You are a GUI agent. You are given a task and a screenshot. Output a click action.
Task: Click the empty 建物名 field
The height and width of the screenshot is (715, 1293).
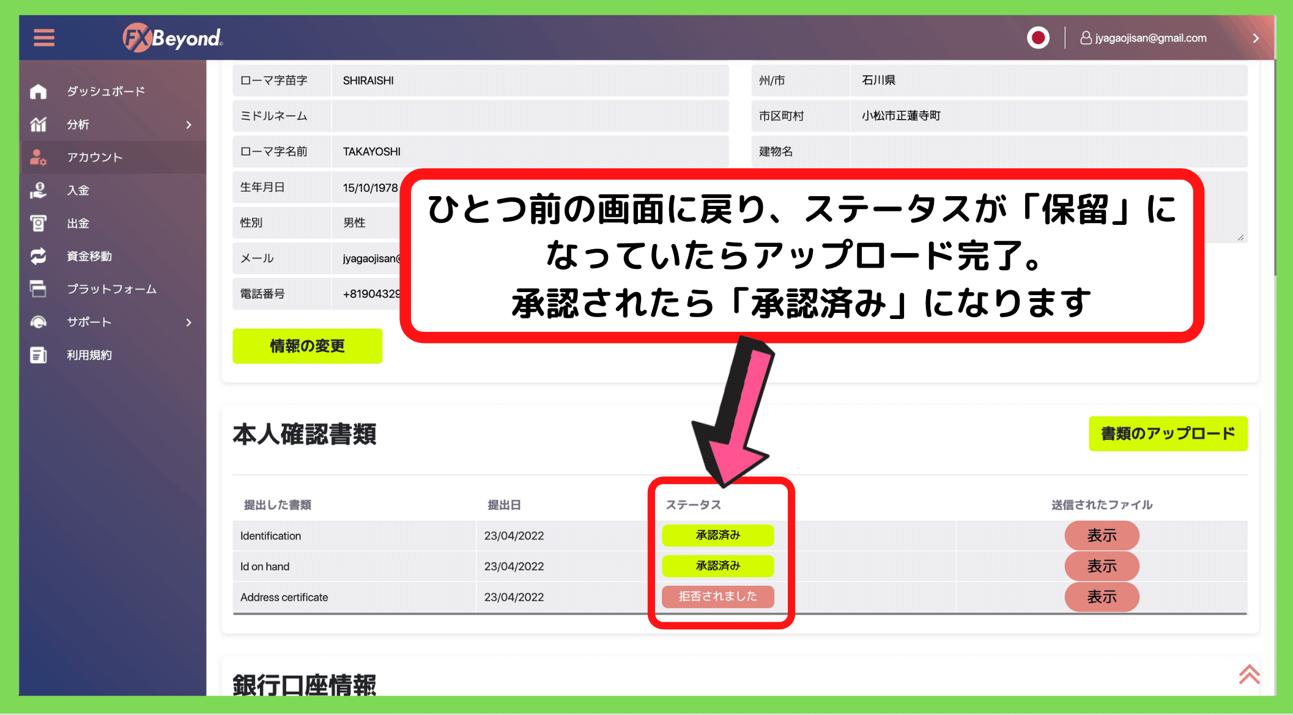pyautogui.click(x=1049, y=152)
